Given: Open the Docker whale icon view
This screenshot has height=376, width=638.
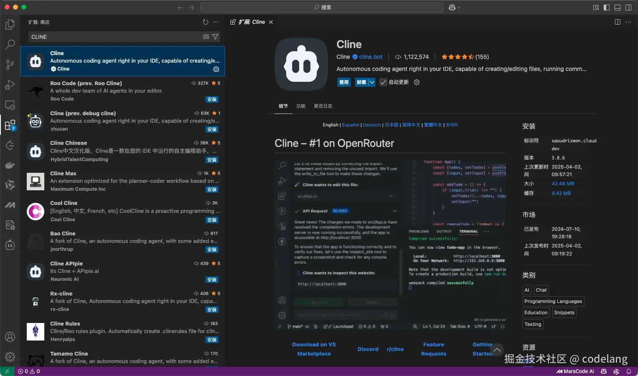Looking at the screenshot, I should tap(10, 165).
